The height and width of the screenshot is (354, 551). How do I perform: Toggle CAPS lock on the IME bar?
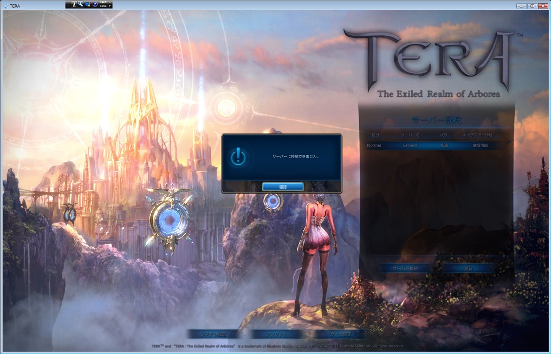[x=103, y=3]
